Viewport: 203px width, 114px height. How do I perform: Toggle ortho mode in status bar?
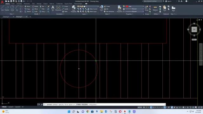coord(151,107)
